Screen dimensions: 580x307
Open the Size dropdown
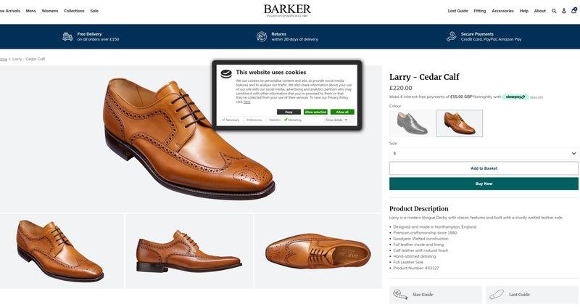(x=484, y=153)
